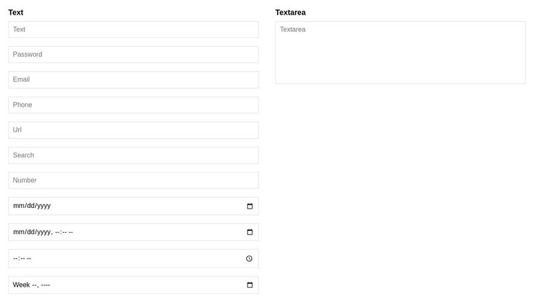534x300 pixels.
Task: Click the Search input box
Action: point(133,155)
